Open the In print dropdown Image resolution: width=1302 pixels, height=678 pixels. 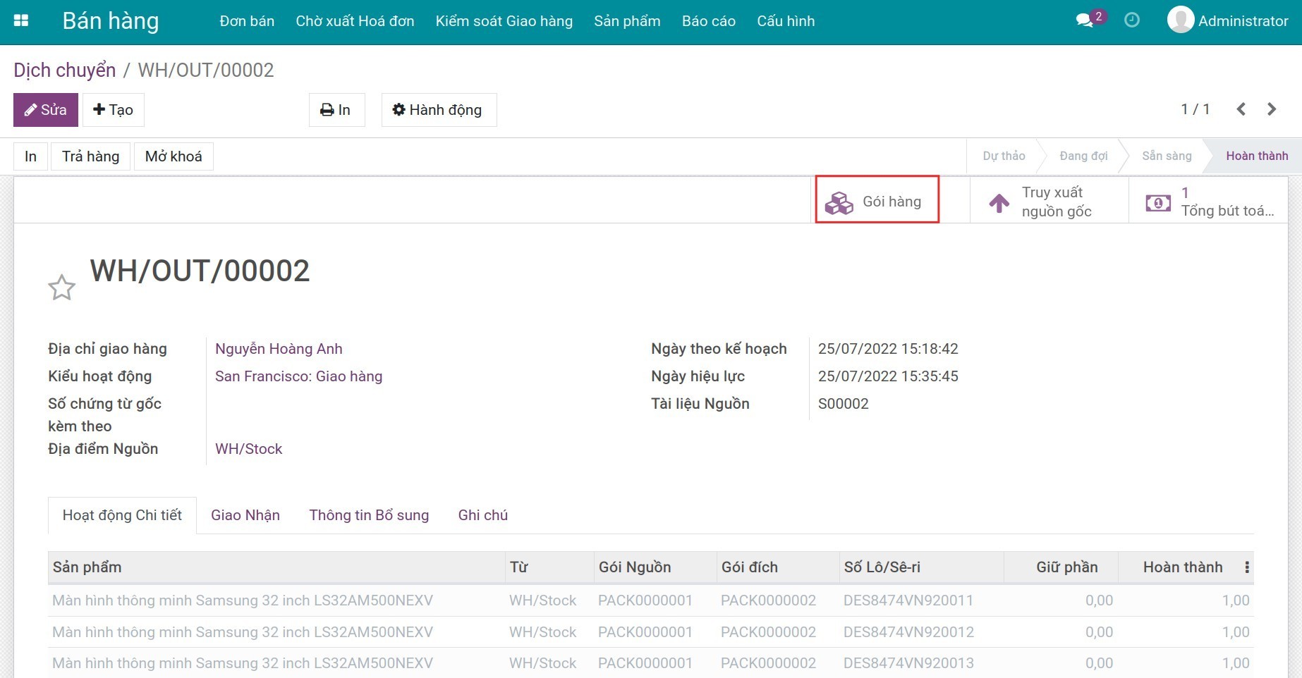coord(336,110)
